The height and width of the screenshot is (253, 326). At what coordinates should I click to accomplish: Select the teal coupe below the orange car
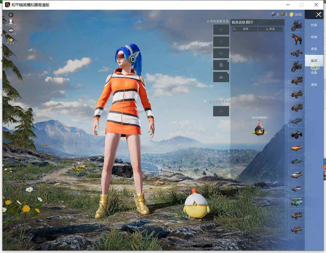point(297,161)
